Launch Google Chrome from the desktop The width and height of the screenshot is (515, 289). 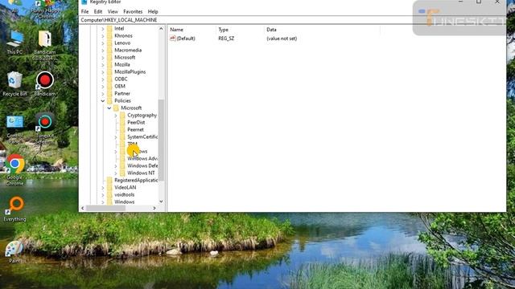coord(14,170)
